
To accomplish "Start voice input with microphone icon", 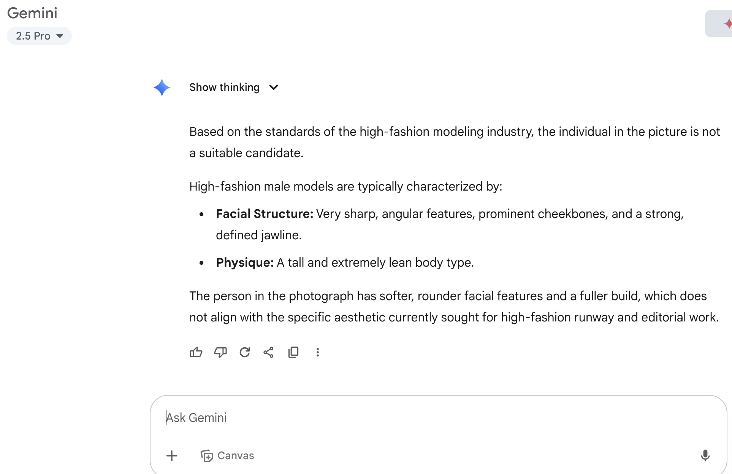I will [705, 455].
